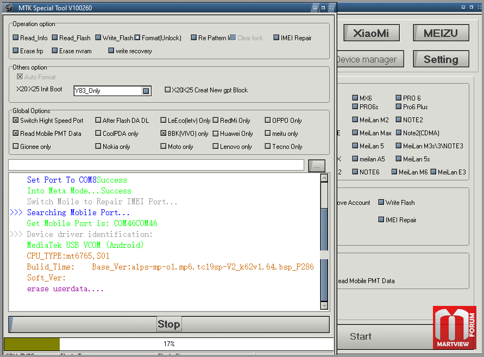Open the Setting button
The image size is (484, 357).
[441, 59]
